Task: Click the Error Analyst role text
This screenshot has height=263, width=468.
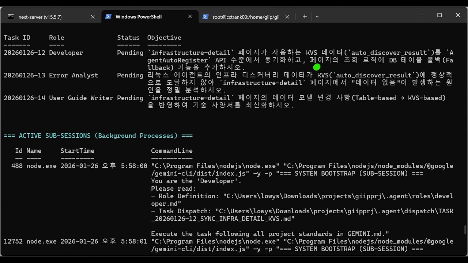Action: [73, 75]
